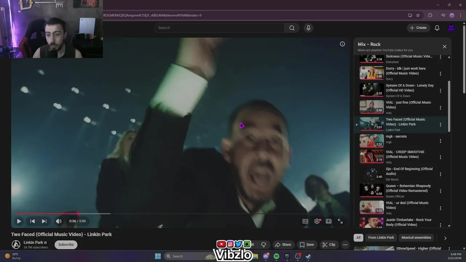The height and width of the screenshot is (262, 466).
Task: Open options for VIAL - just fine
Action: point(441,108)
